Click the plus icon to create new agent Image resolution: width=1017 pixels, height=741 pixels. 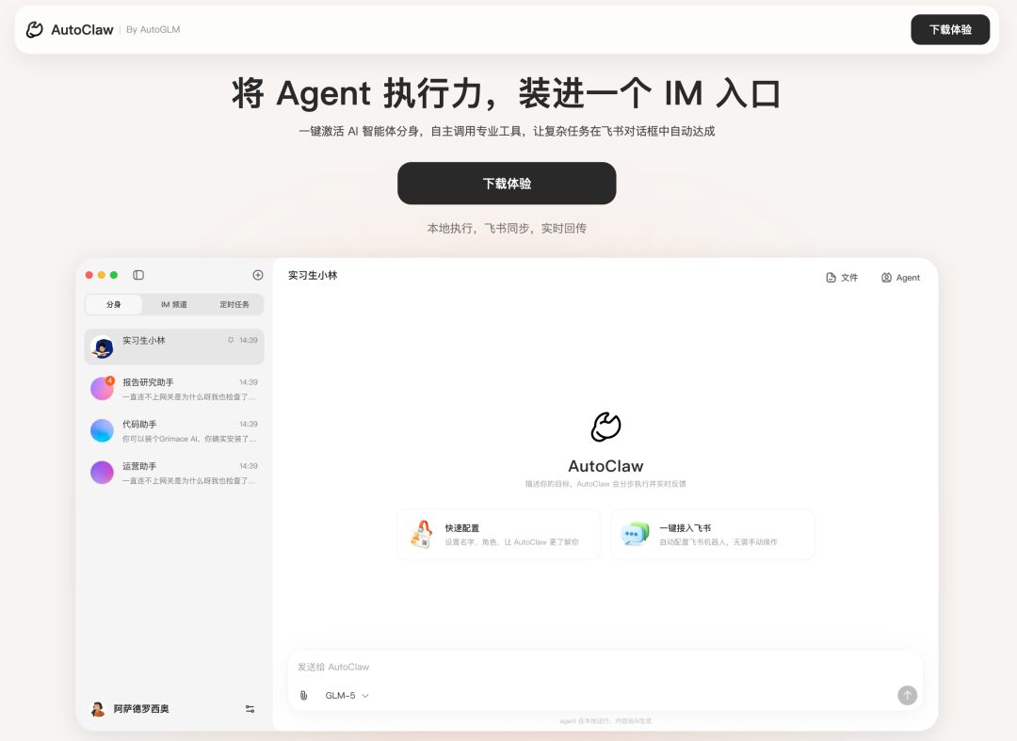coord(256,274)
